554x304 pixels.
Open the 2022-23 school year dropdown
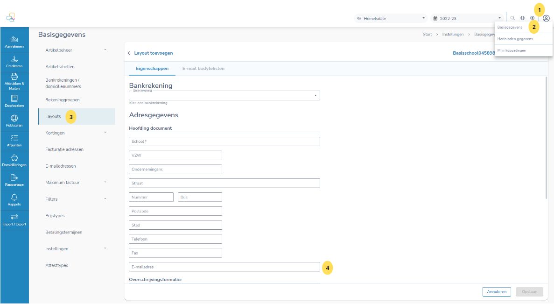pyautogui.click(x=467, y=19)
